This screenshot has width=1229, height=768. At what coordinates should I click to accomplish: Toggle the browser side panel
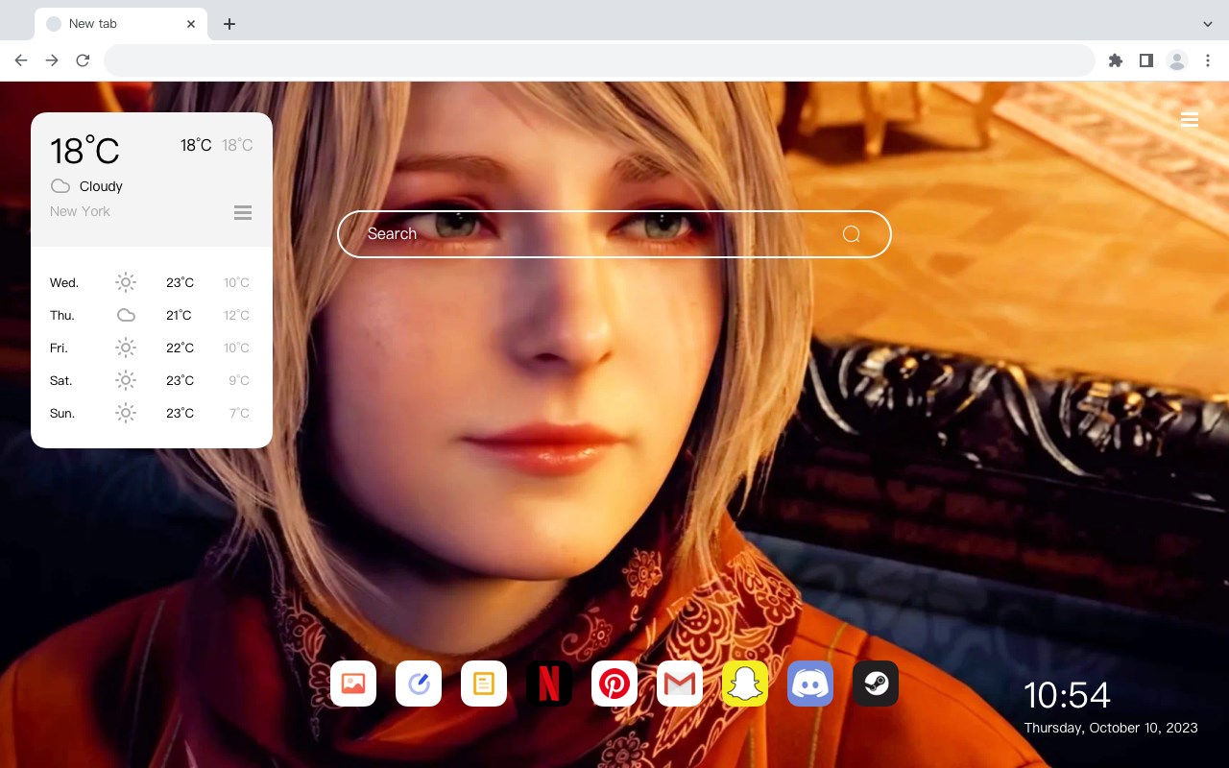(1145, 60)
